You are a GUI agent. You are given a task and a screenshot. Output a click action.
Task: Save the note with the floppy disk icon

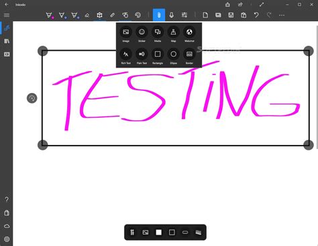point(231,15)
